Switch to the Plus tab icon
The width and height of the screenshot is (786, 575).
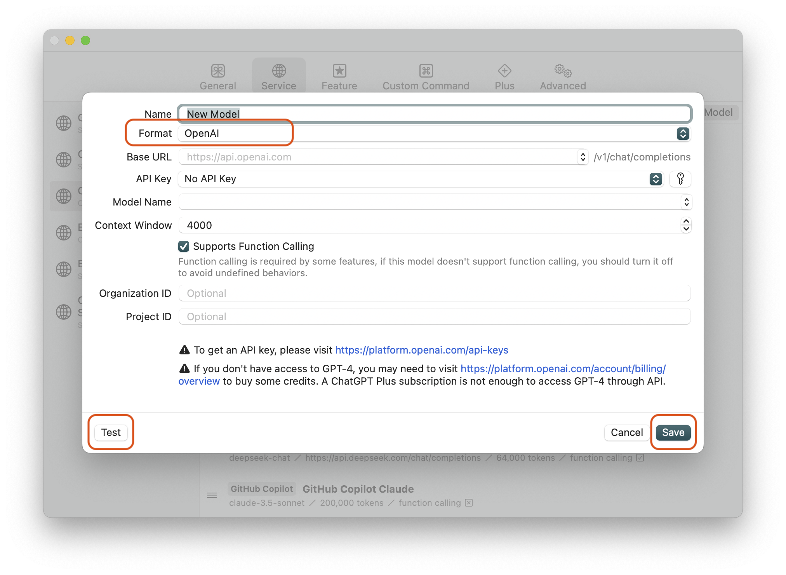[x=504, y=71]
